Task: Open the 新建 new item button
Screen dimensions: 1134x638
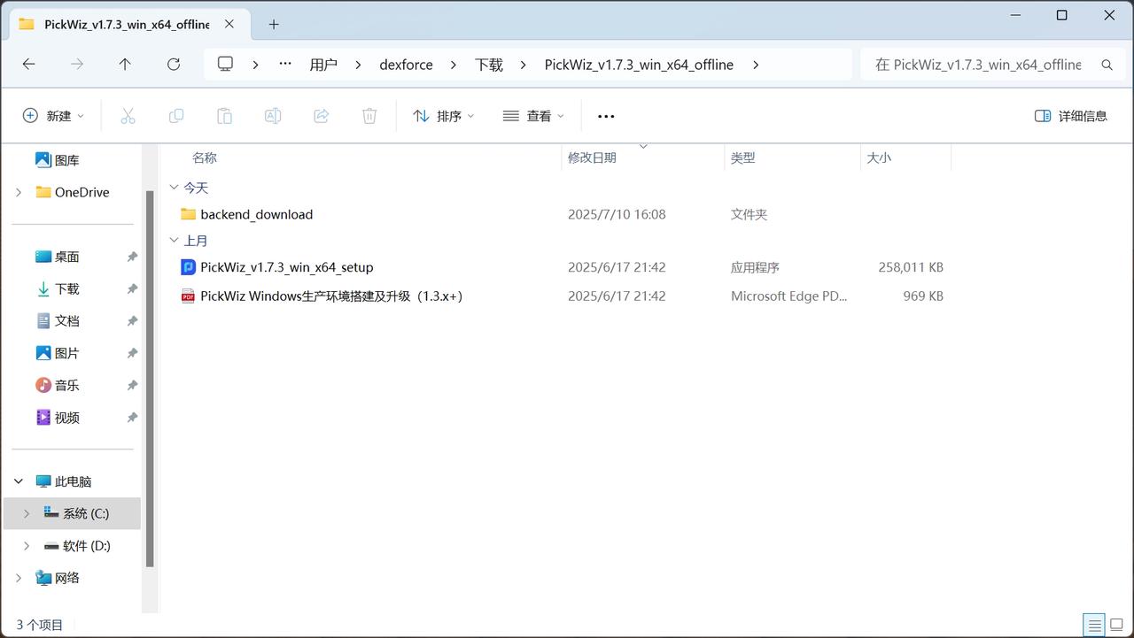Action: coord(53,116)
